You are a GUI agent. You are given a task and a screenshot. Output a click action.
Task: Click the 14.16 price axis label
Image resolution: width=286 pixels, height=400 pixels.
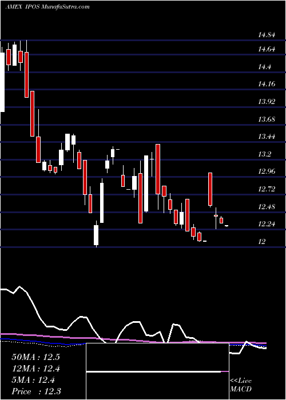pyautogui.click(x=267, y=83)
